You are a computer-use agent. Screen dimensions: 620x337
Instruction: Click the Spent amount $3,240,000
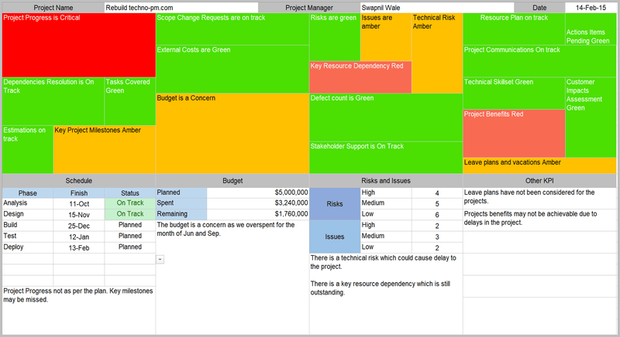[x=258, y=203]
